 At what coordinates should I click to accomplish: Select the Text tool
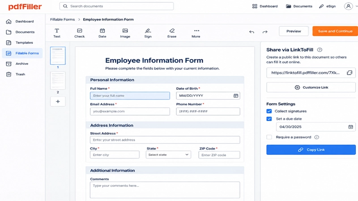click(57, 33)
